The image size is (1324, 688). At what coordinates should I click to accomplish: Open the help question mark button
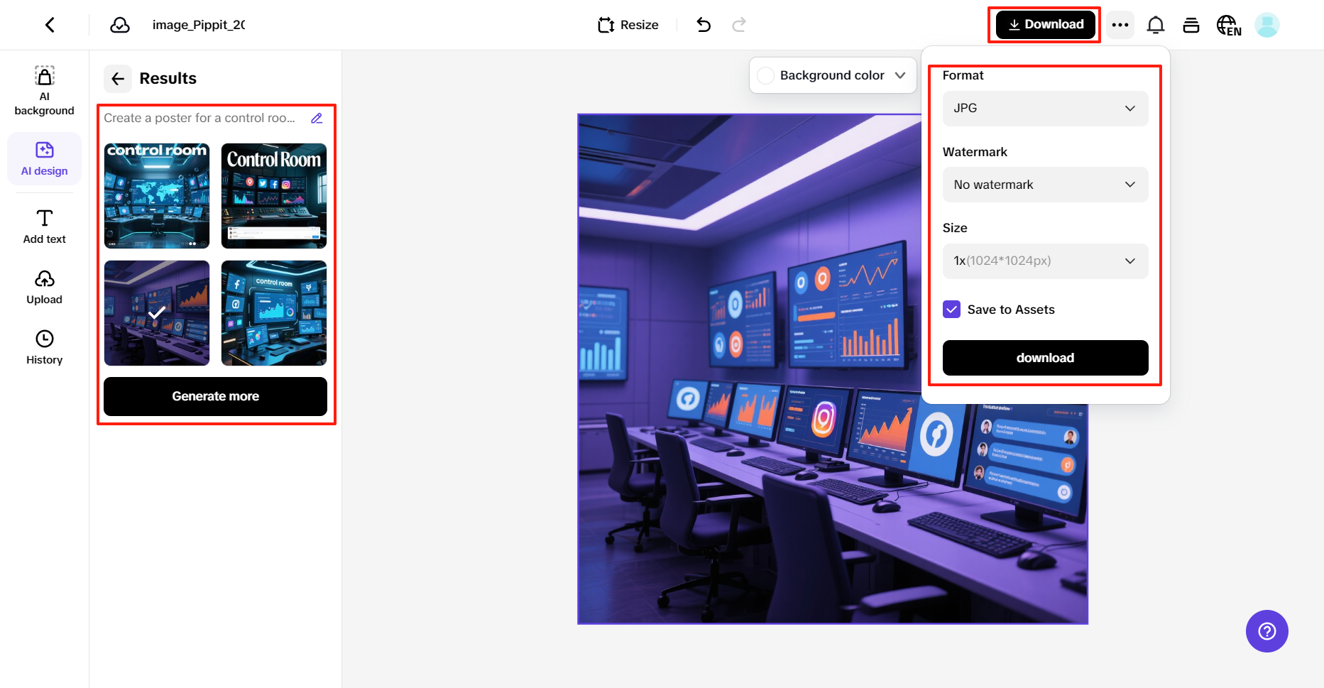pos(1266,631)
